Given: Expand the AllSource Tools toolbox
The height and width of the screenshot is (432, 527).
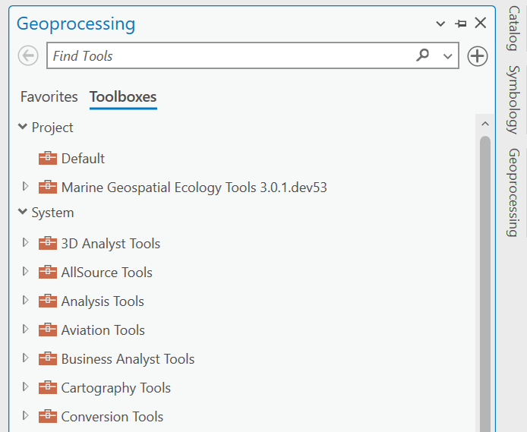Looking at the screenshot, I should (x=25, y=272).
